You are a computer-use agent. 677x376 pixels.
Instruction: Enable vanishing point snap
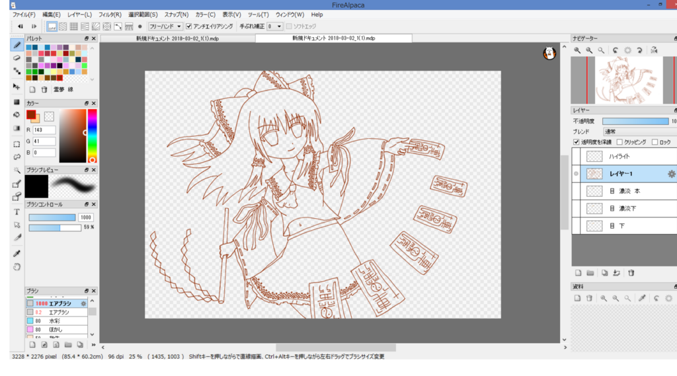85,27
